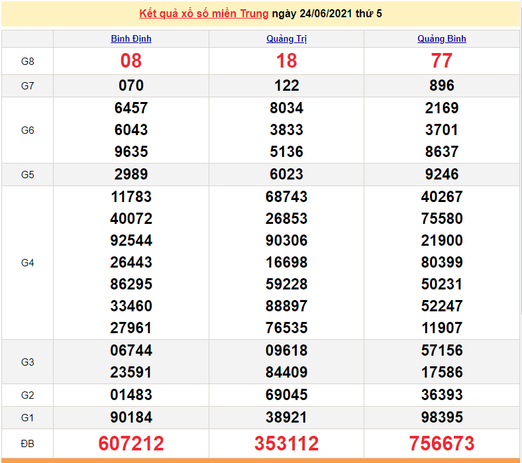Open the Bình Định province link
Viewport: 522px width, 463px height.
tap(131, 38)
